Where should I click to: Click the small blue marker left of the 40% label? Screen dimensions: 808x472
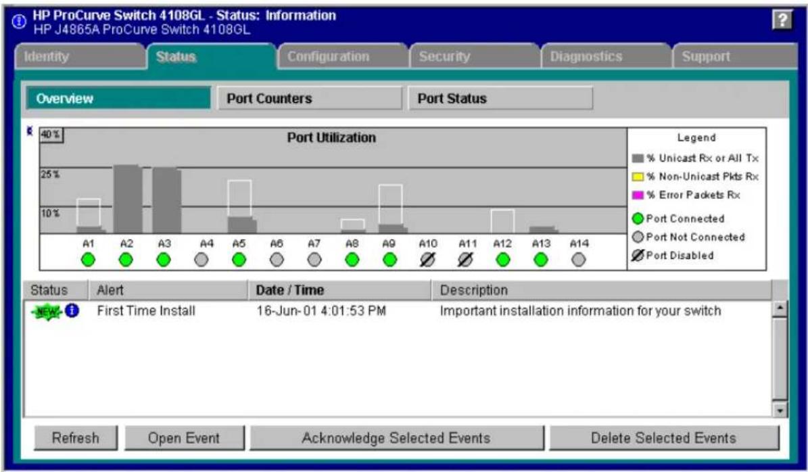point(30,132)
